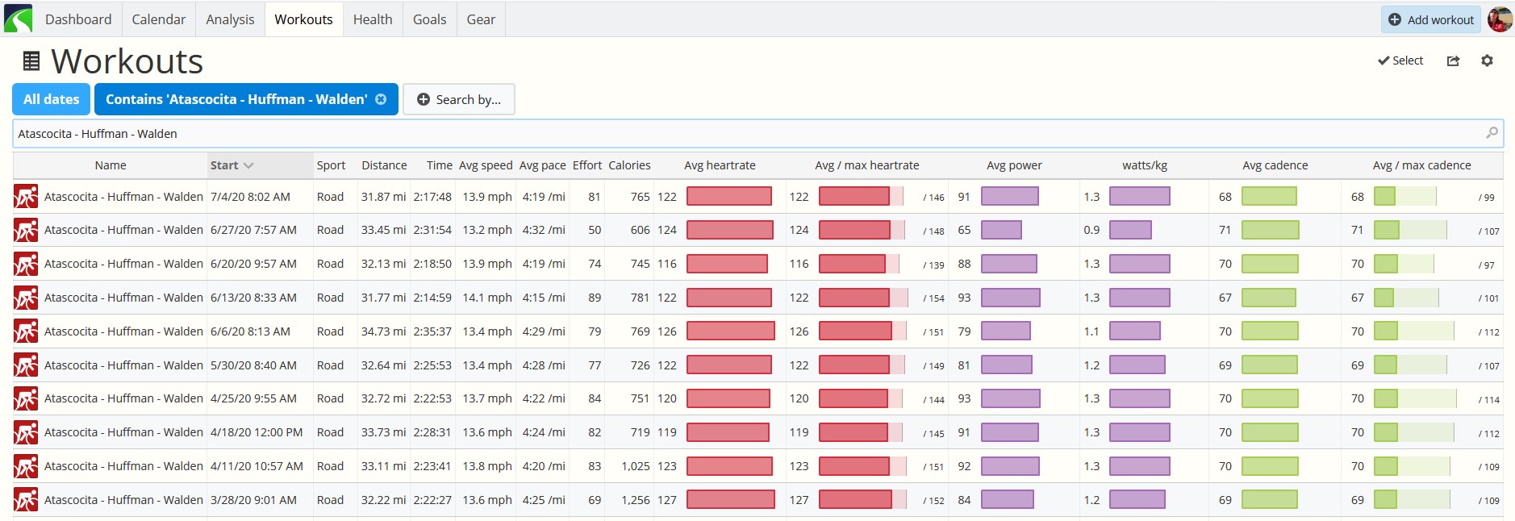The image size is (1515, 521).
Task: Open the settings gear icon
Action: click(1487, 60)
